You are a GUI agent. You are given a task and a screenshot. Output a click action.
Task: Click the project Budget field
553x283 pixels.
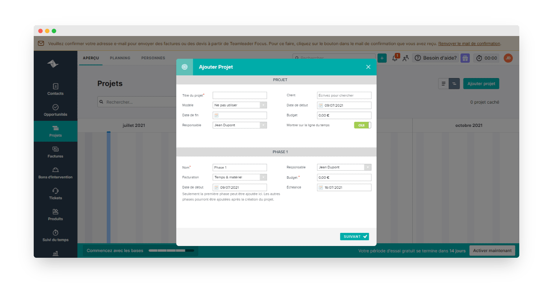point(344,115)
